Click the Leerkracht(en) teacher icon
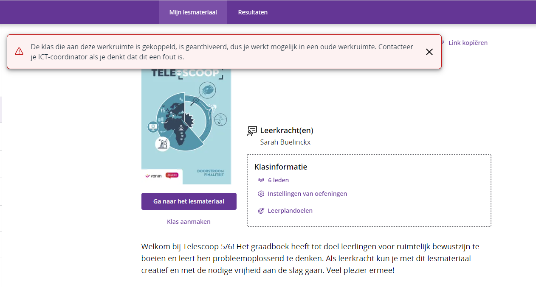The width and height of the screenshot is (536, 287). pyautogui.click(x=252, y=131)
